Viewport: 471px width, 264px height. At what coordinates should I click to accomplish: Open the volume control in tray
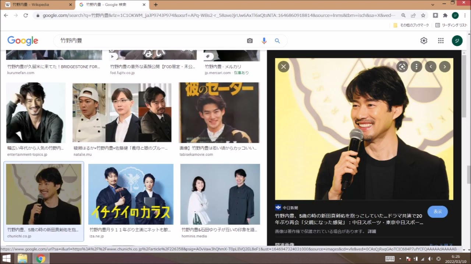pos(430,258)
